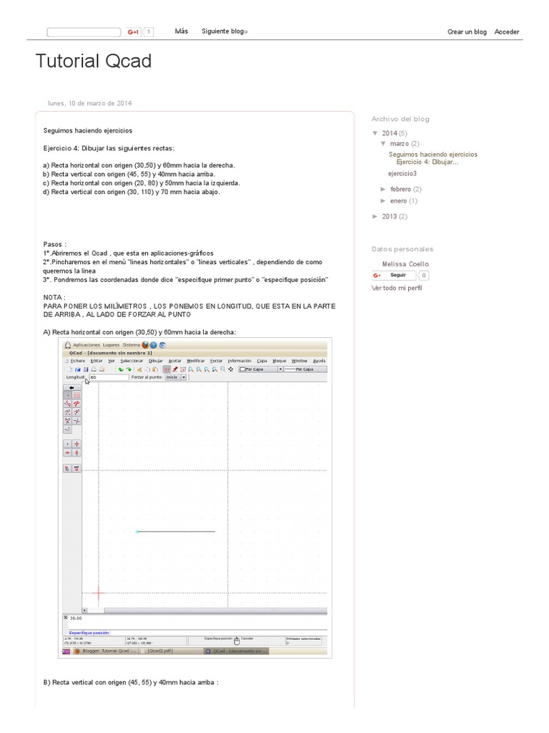
Task: Click the Zoom in magnifier in QCad
Action: 191,369
